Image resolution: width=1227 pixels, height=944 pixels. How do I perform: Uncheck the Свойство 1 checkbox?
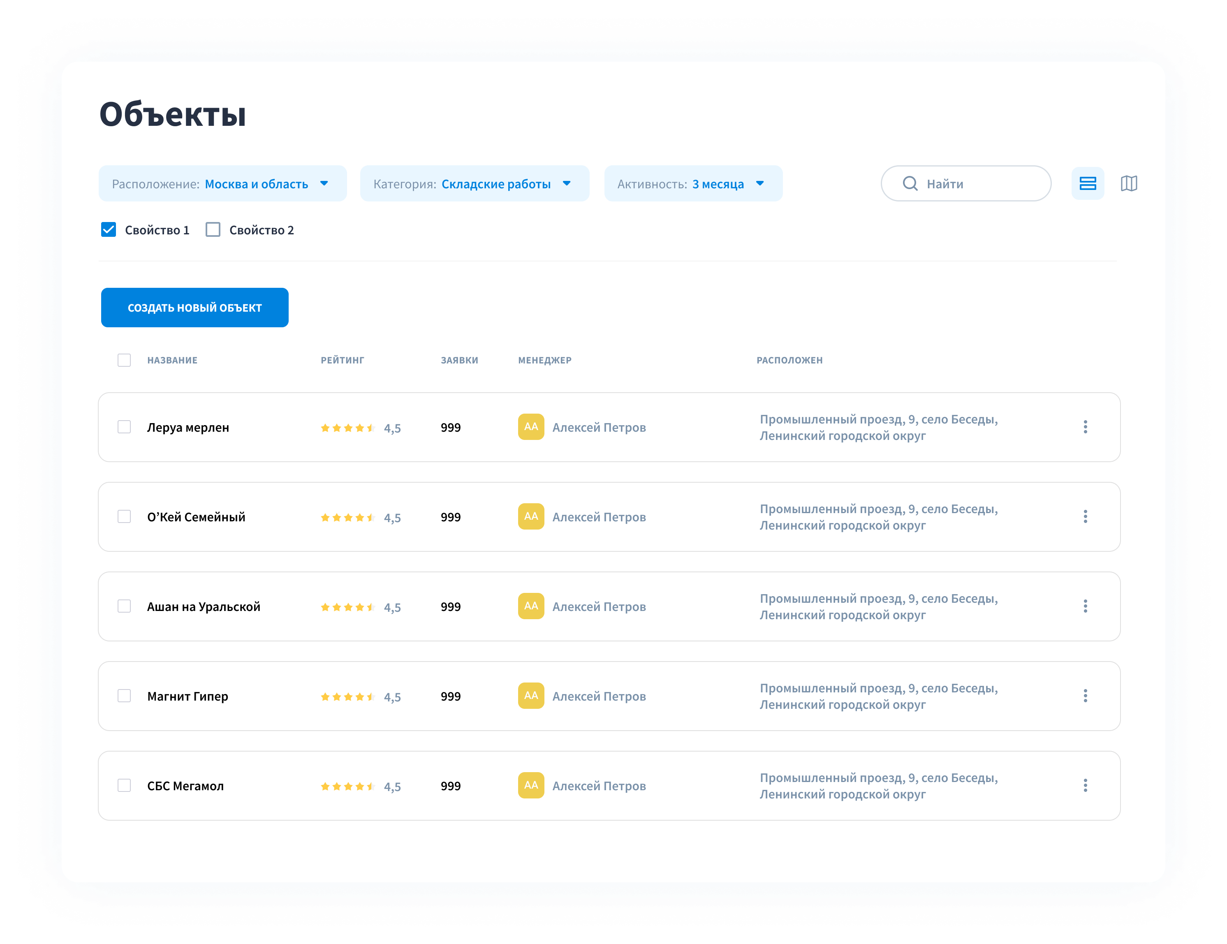pos(109,230)
